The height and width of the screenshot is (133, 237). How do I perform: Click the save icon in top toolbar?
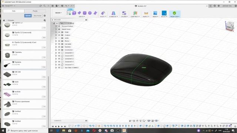pos(62,6)
